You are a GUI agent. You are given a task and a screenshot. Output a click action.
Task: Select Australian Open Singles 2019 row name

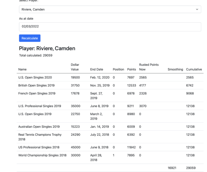[39, 127]
